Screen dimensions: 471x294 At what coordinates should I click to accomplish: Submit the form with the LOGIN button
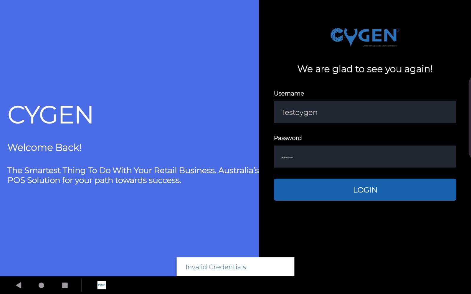tap(365, 190)
